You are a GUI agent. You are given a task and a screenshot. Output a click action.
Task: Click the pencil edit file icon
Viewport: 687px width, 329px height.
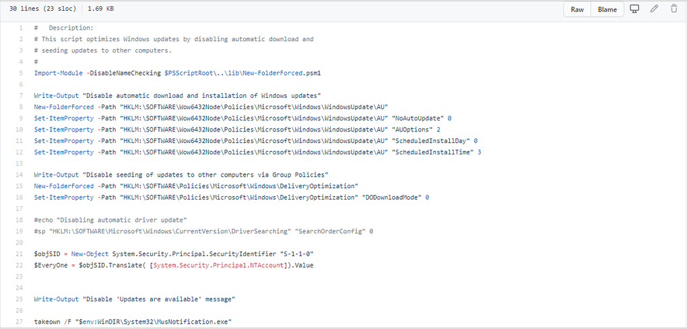click(x=654, y=9)
